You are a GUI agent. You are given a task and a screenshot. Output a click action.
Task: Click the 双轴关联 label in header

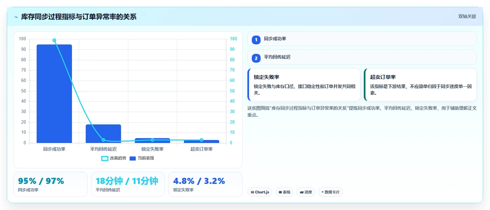[x=467, y=16]
